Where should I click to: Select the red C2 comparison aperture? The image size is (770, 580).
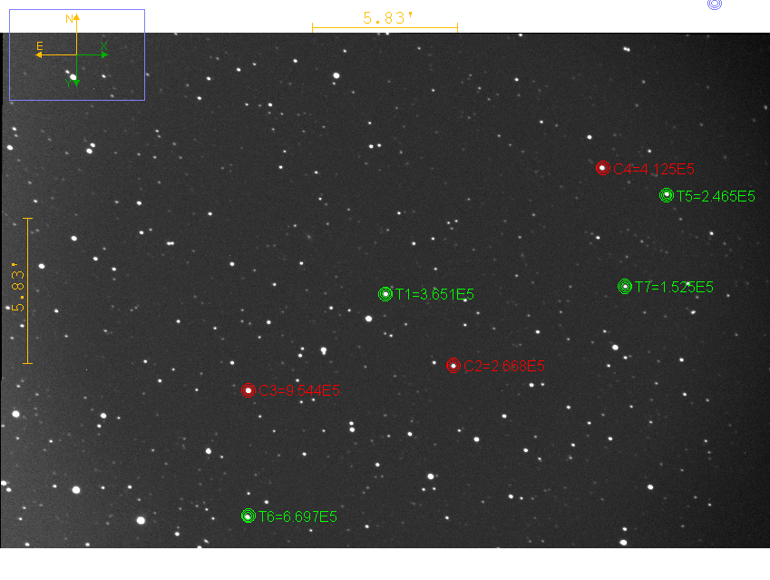pos(453,366)
